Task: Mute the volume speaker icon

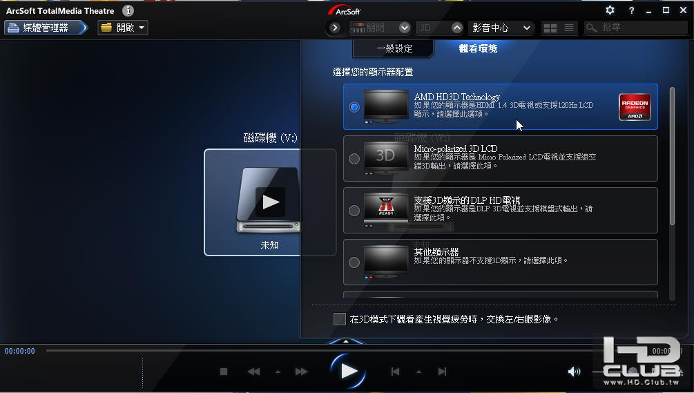Action: pos(574,372)
